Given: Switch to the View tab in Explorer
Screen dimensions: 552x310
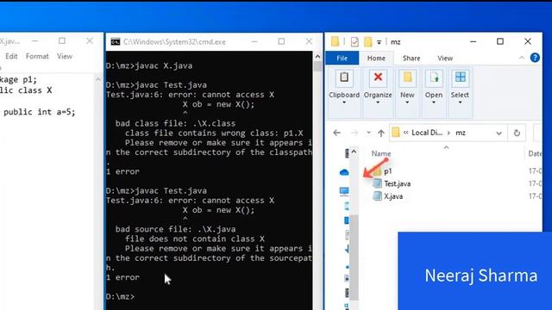Looking at the screenshot, I should [445, 59].
